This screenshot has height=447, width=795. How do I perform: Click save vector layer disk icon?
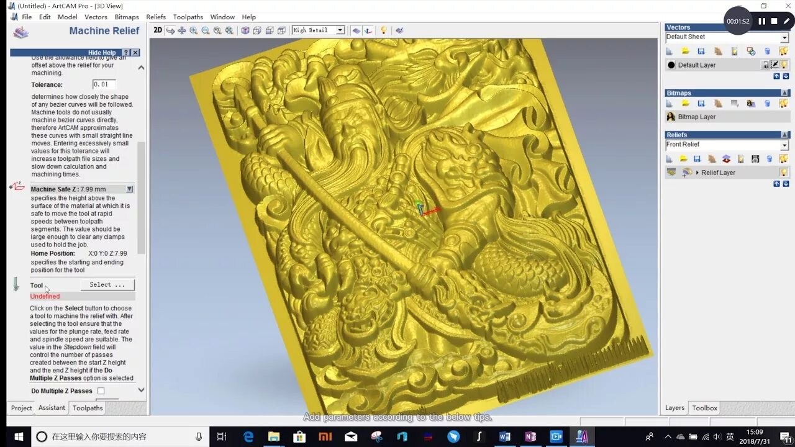(x=701, y=52)
